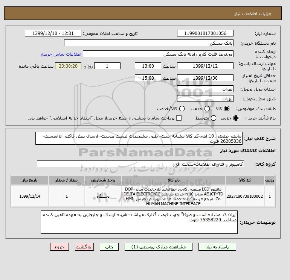Click the need number field
290x280 pixels.
coord(205,33)
